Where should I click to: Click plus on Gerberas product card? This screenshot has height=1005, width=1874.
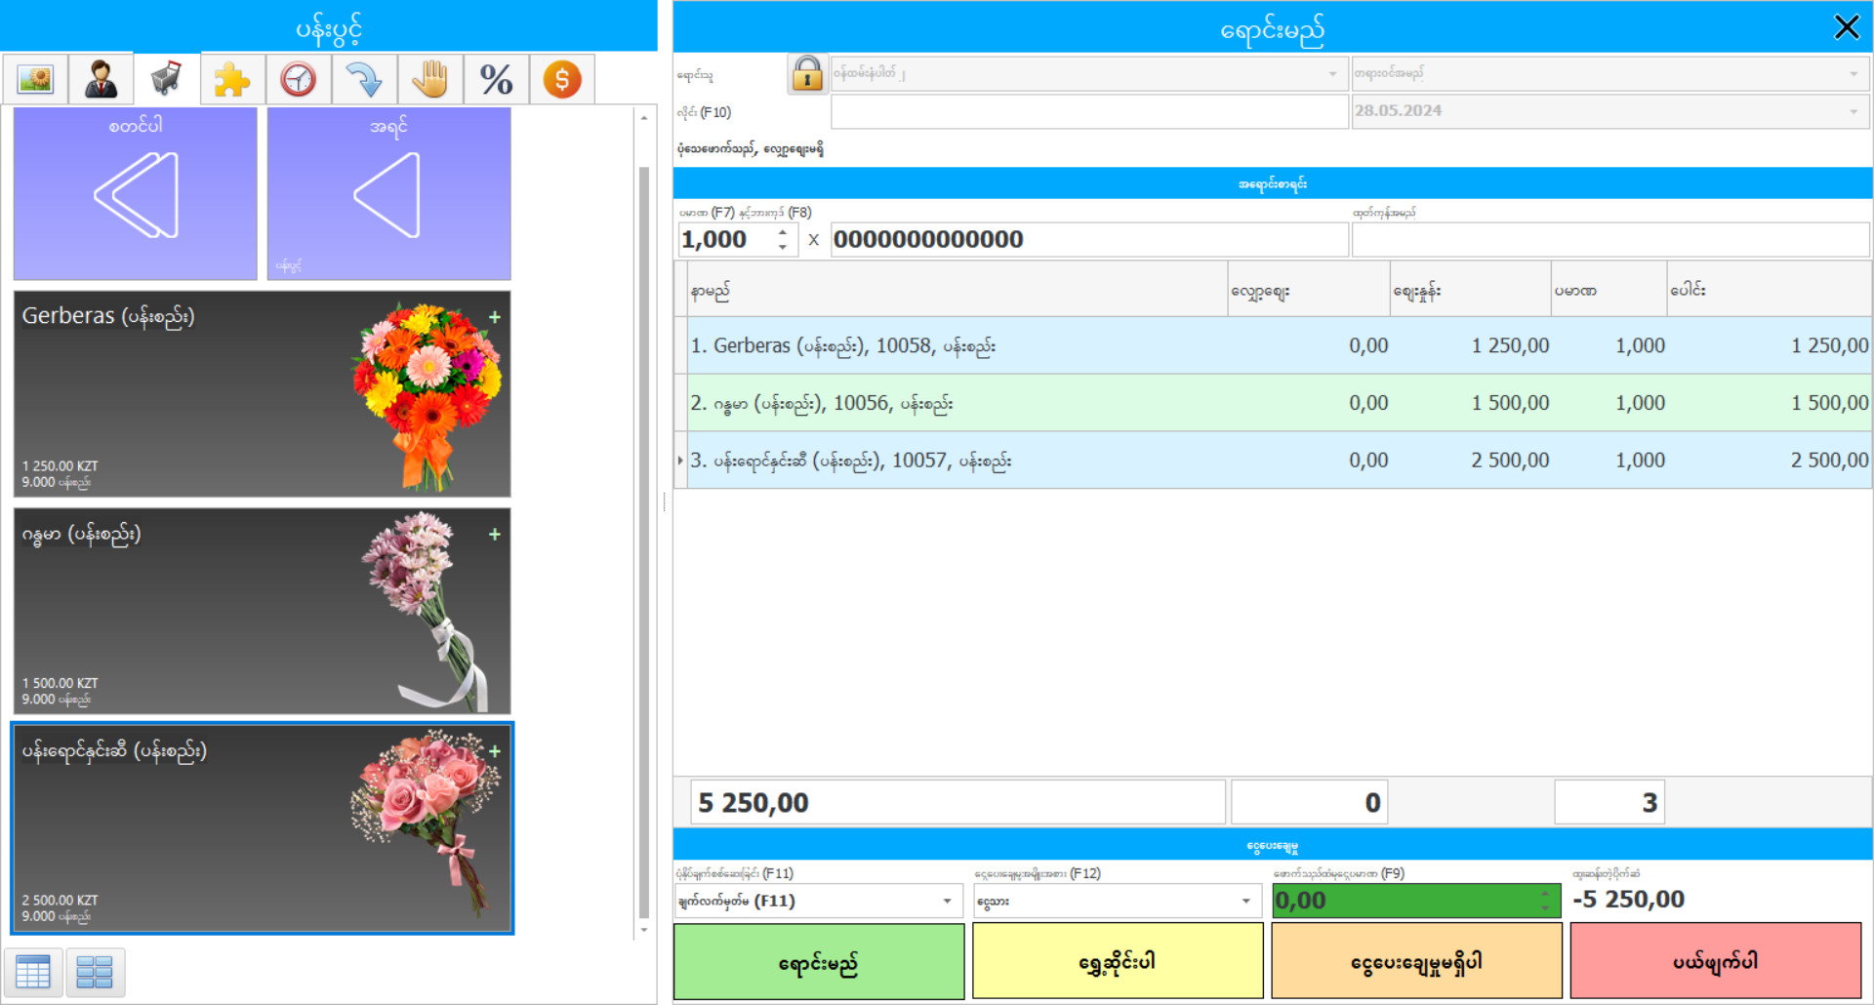(x=495, y=317)
